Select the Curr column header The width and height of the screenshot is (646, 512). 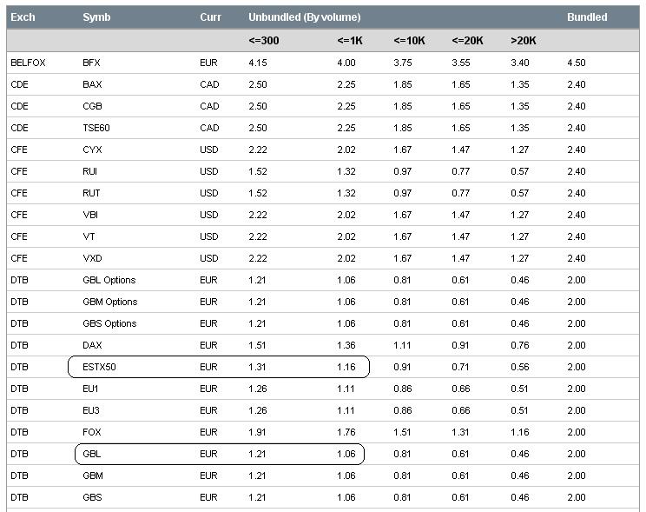(210, 17)
